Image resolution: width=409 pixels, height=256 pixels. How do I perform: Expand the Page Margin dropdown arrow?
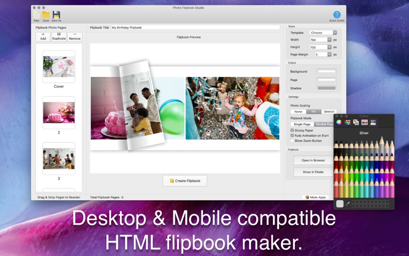[329, 54]
